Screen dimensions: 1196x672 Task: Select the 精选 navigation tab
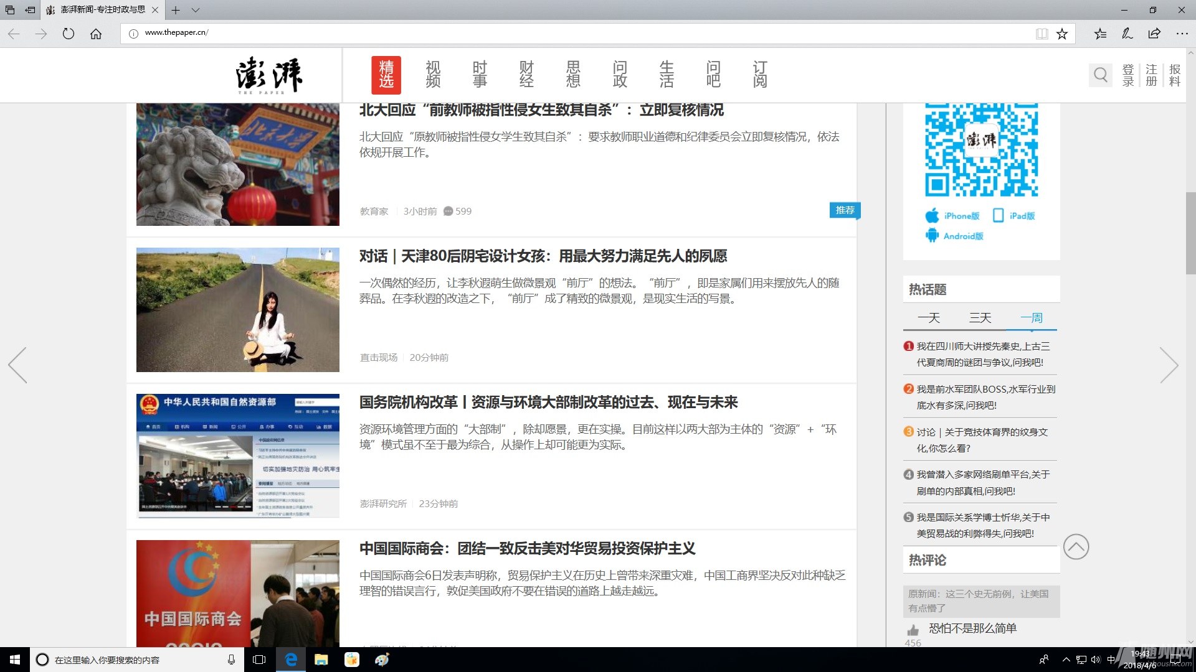click(x=386, y=75)
